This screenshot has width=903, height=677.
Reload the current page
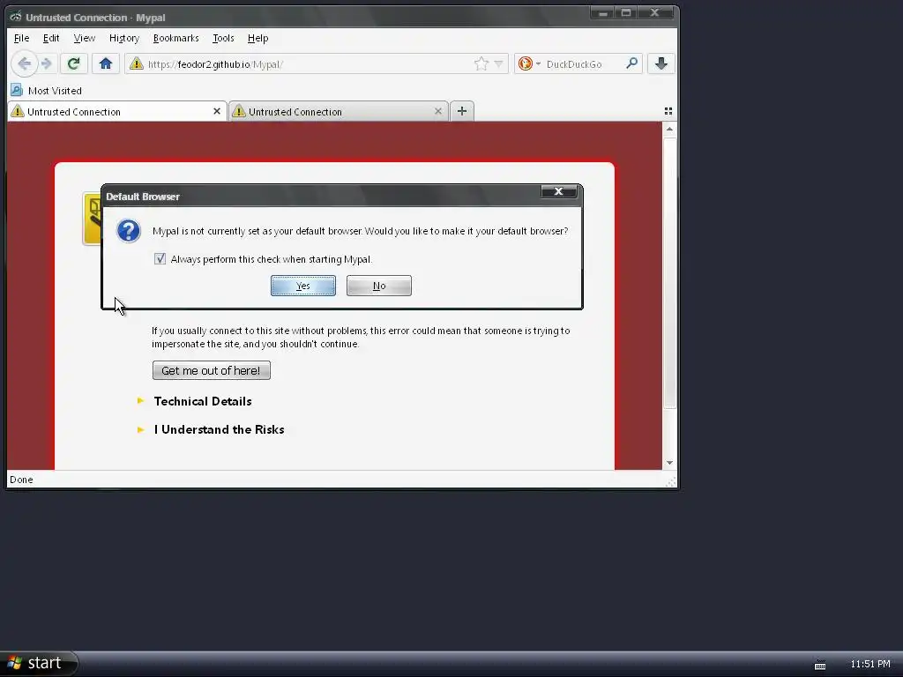coord(74,63)
